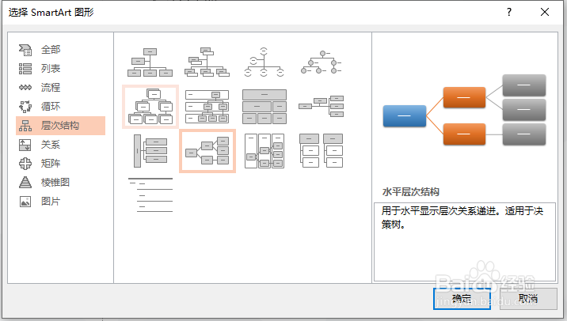
Task: Click the 流程 process arrows icon
Action: point(25,88)
